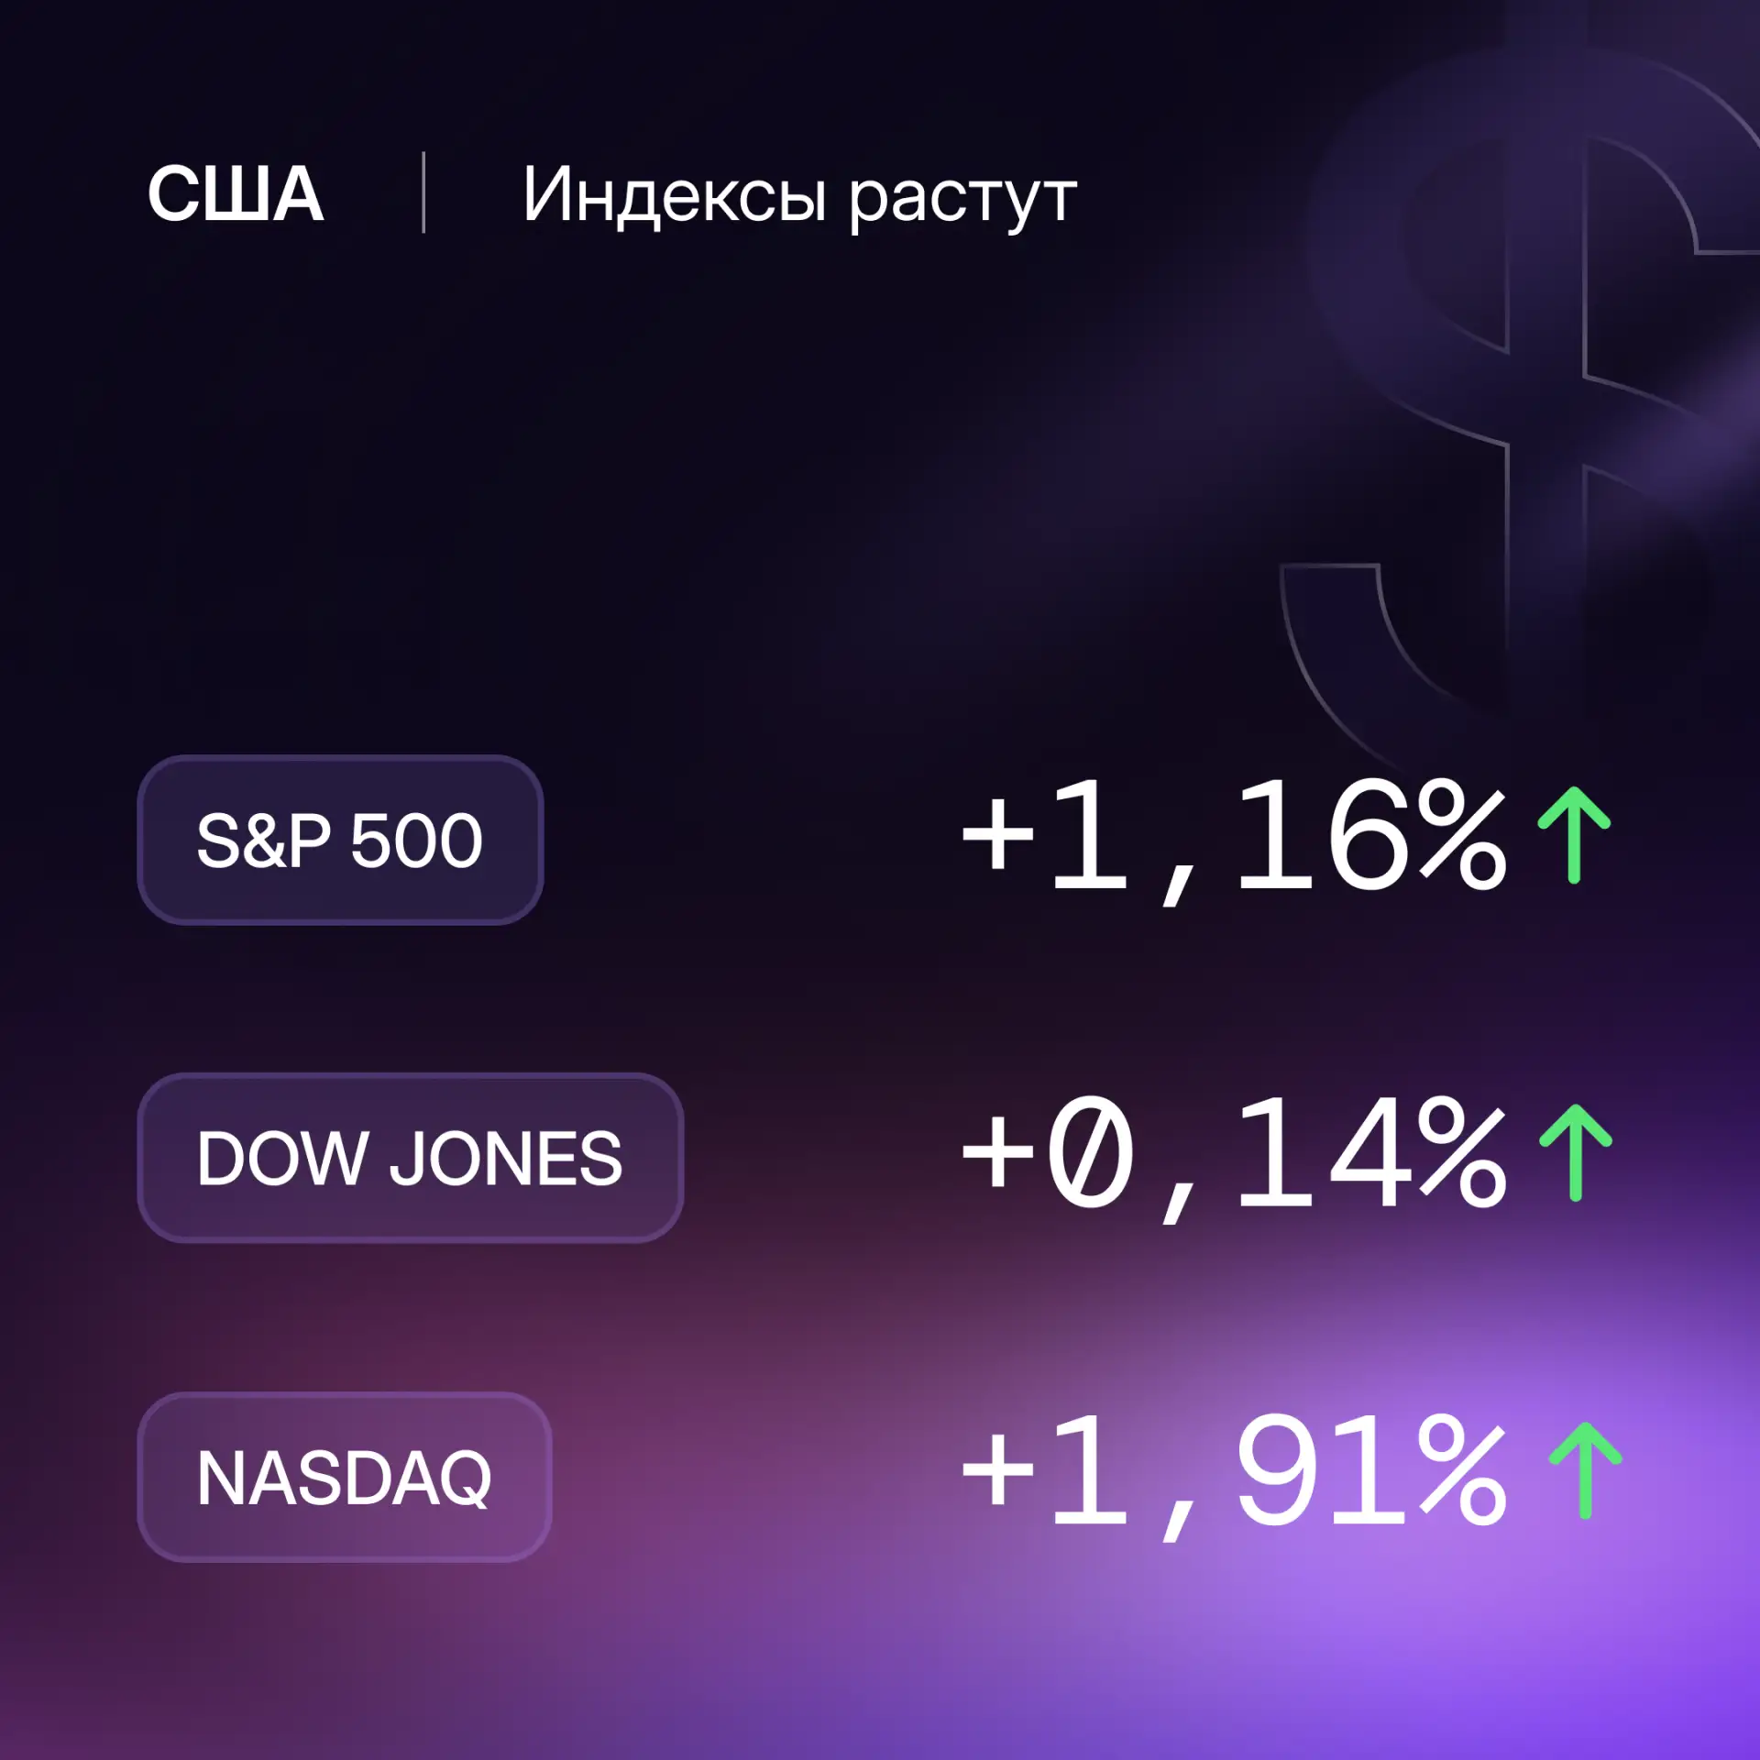Click the green arrow next to +1,91%

pos(1585,1470)
